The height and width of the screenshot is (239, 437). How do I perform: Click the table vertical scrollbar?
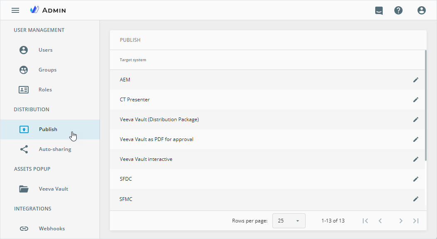pos(425,105)
